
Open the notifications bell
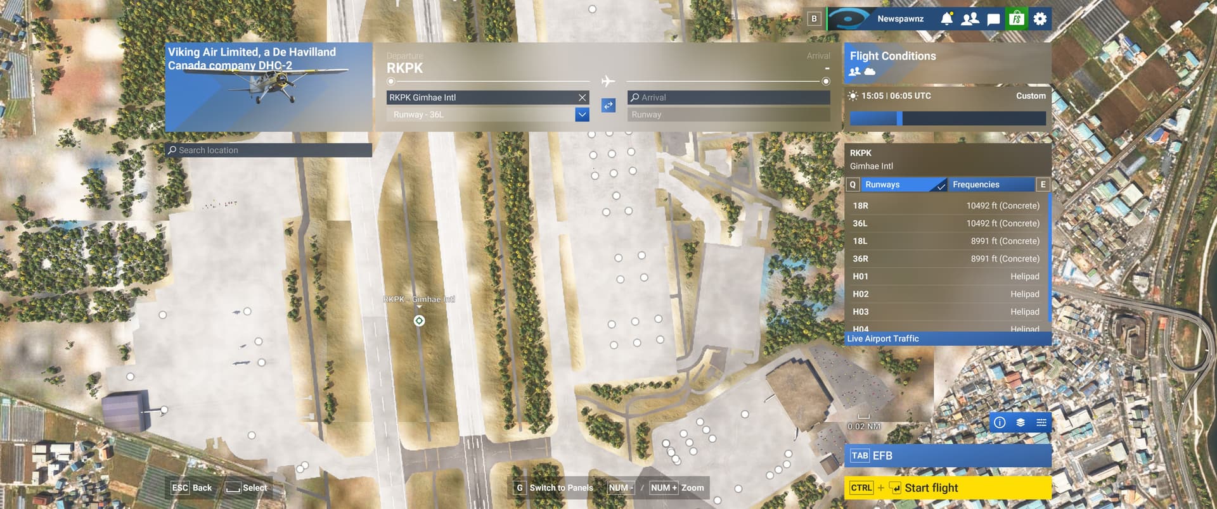[946, 18]
